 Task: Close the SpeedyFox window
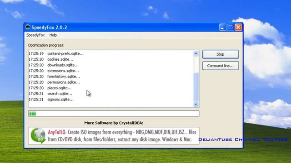[x=238, y=27]
